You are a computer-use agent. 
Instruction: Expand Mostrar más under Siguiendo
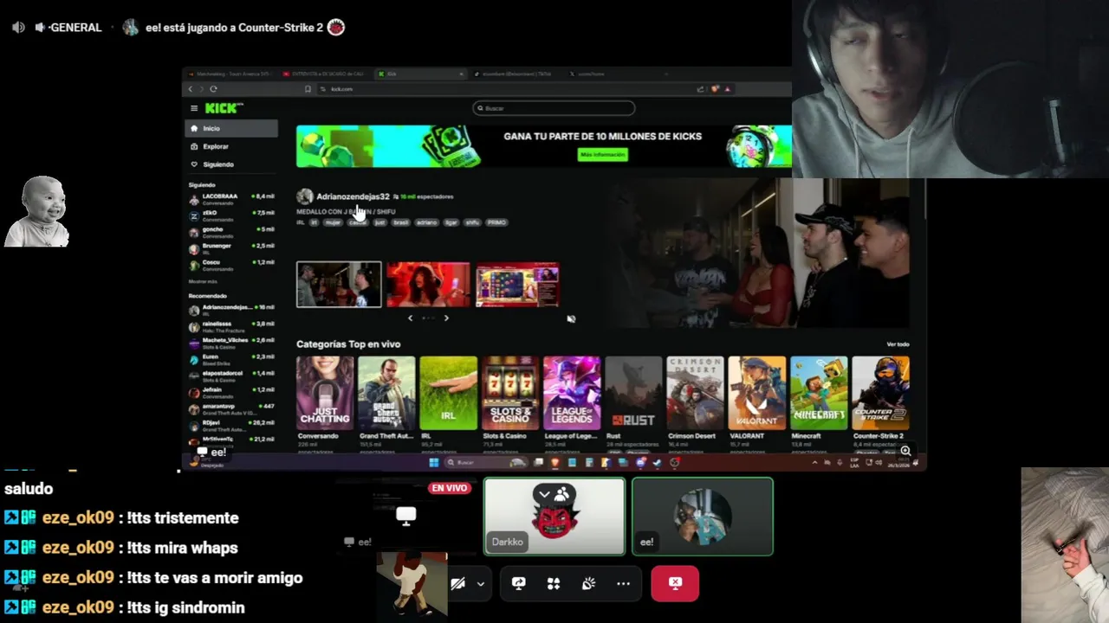(x=203, y=281)
